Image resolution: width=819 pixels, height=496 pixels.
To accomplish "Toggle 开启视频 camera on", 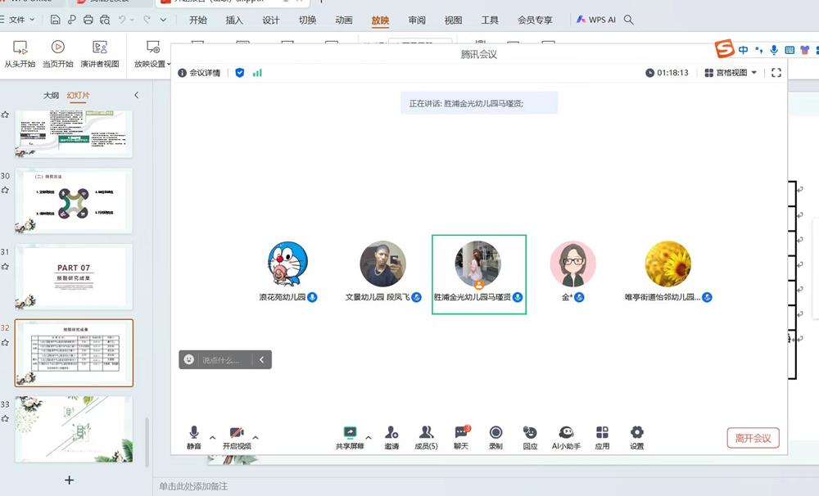I will (x=237, y=438).
